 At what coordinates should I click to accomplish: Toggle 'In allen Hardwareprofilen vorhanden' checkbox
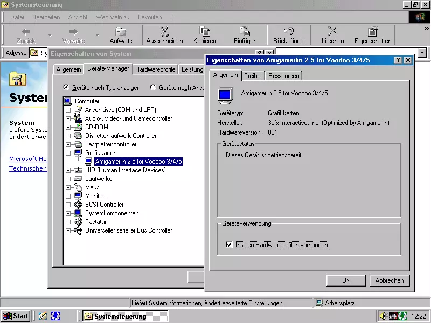228,244
